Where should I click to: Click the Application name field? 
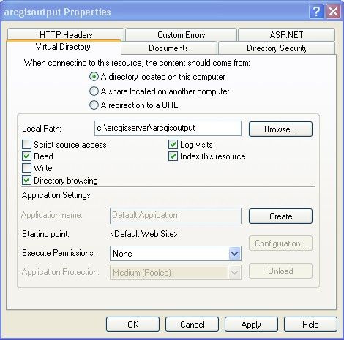pyautogui.click(x=176, y=216)
